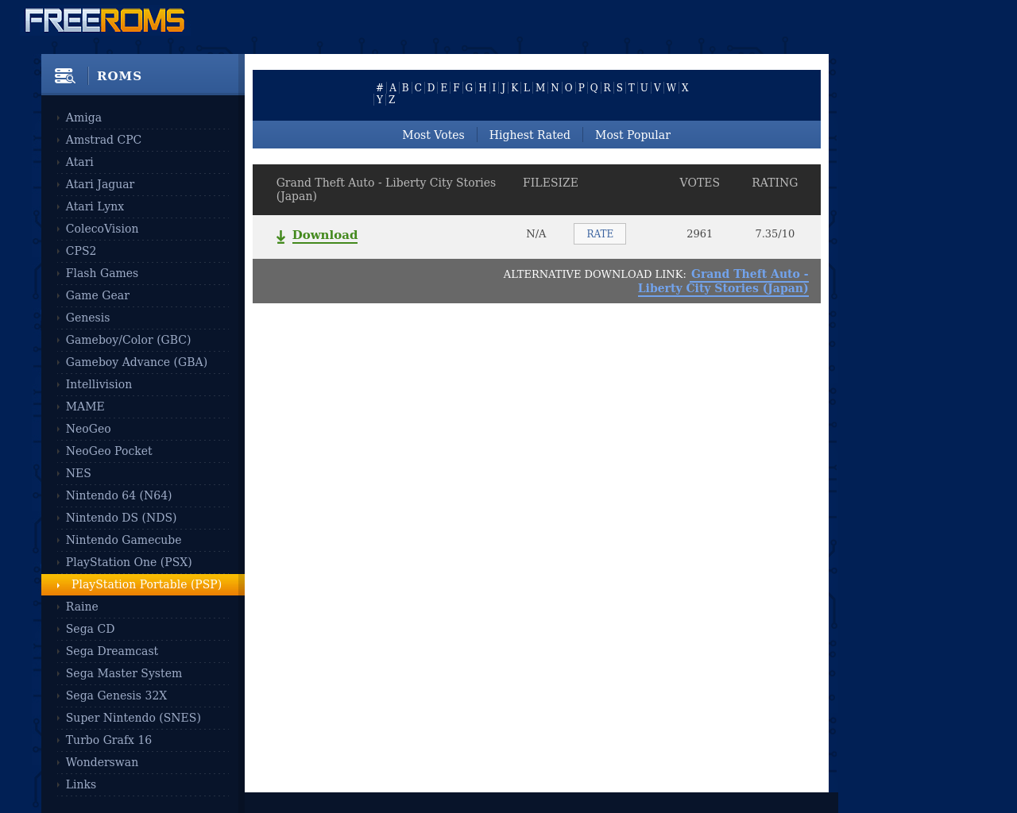
Task: Select the NES category
Action: (79, 473)
